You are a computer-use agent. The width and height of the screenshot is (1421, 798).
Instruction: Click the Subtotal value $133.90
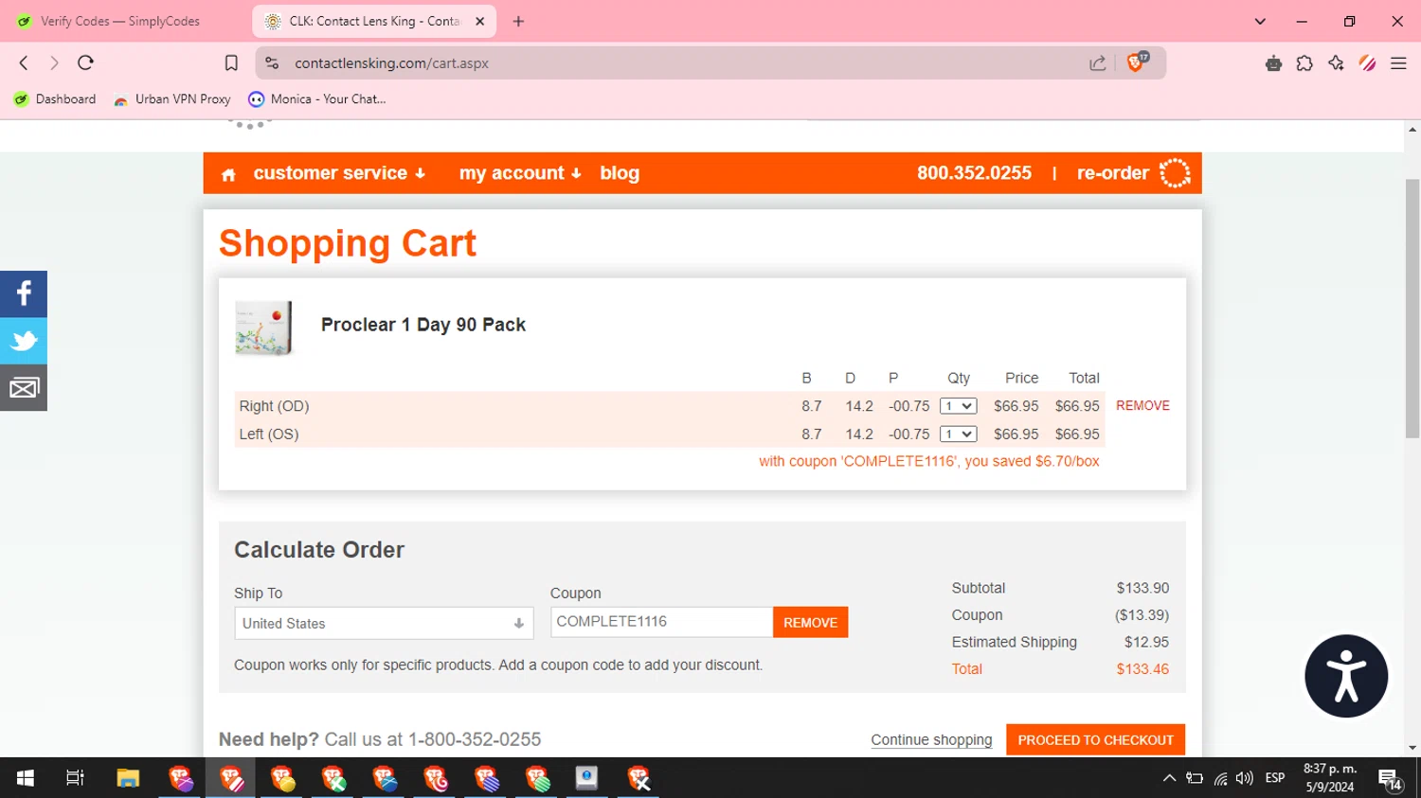[x=1142, y=588]
